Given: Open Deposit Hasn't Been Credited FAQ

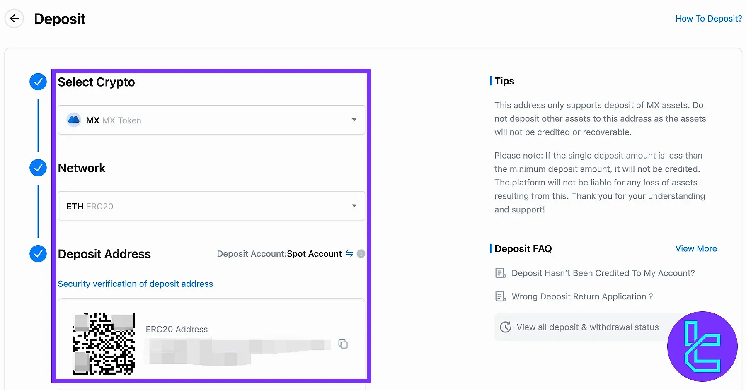Looking at the screenshot, I should pyautogui.click(x=603, y=273).
